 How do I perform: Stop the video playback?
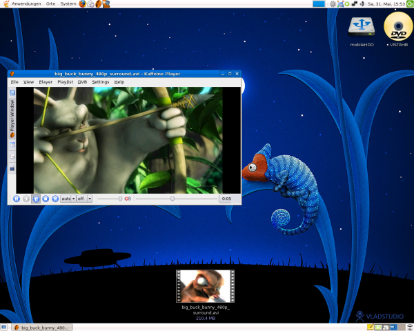(46, 199)
